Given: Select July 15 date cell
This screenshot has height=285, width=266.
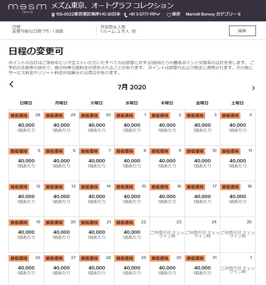Looking at the screenshot, I should (132, 199).
